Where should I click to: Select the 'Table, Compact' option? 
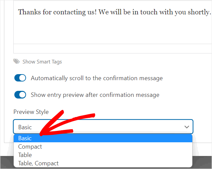click(38, 163)
